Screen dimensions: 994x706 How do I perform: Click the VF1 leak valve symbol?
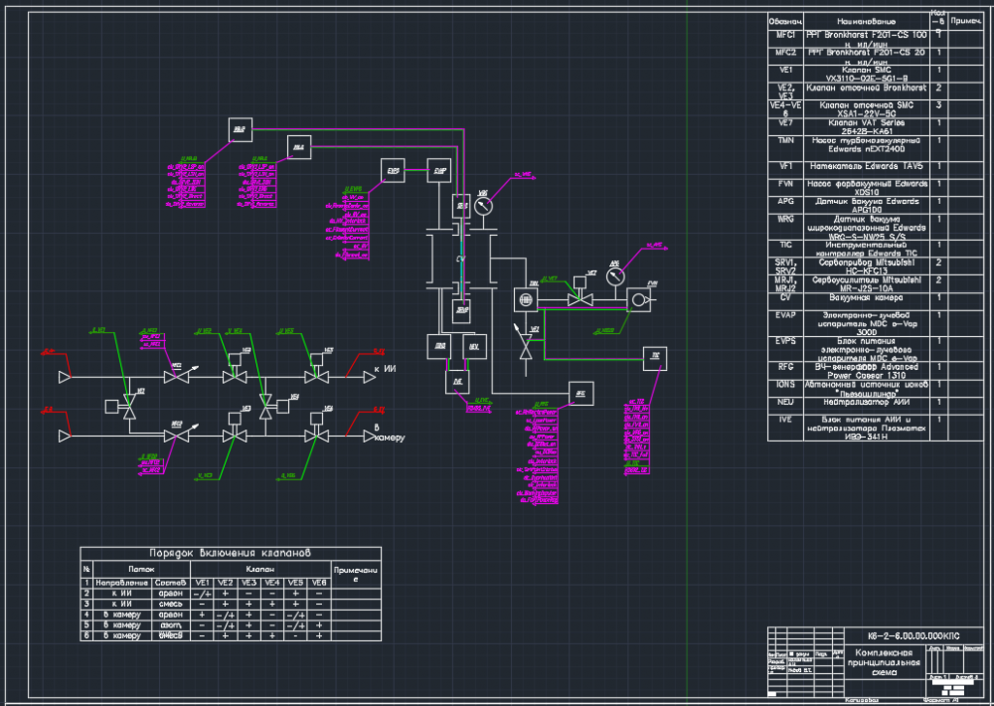[x=526, y=347]
